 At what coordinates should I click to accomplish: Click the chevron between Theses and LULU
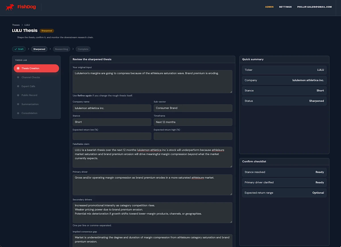[x=22, y=25]
